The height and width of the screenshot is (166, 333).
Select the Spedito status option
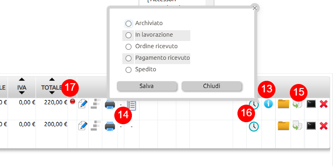pyautogui.click(x=128, y=70)
